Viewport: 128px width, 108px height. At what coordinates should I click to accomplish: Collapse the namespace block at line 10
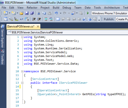22,71
